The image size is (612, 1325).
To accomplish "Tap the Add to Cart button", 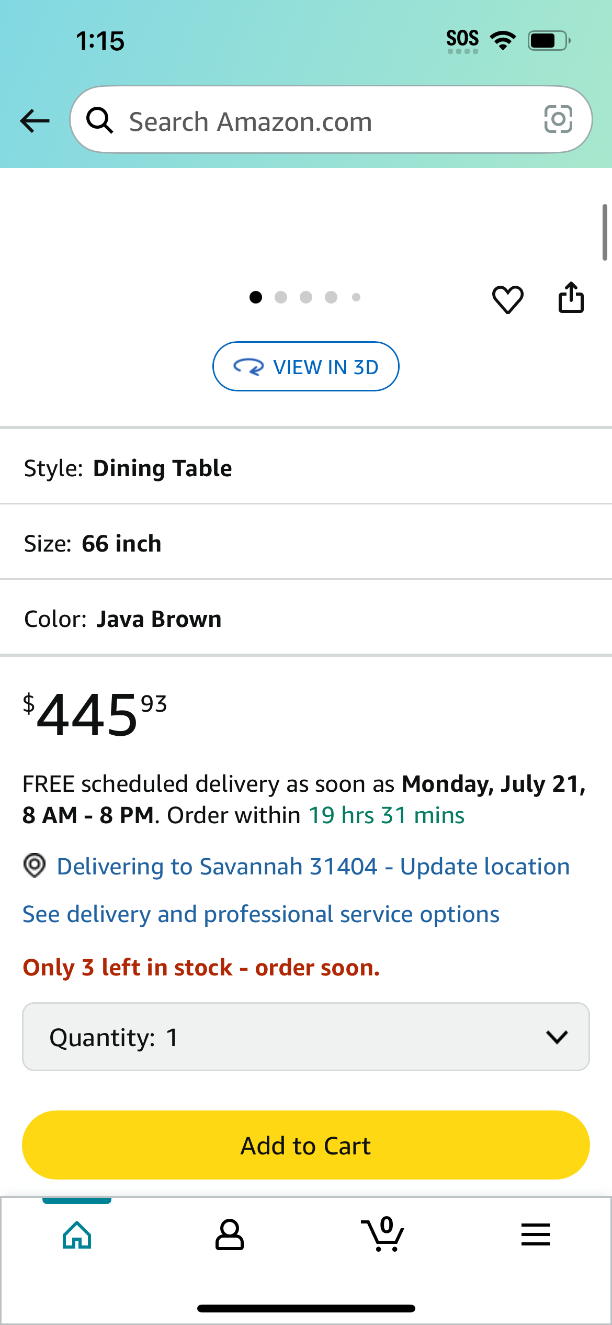I will [306, 1145].
